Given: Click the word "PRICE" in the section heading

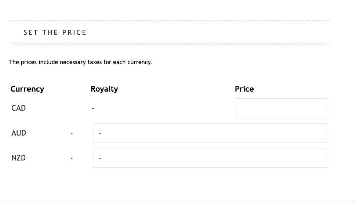Looking at the screenshot, I should (x=75, y=33).
